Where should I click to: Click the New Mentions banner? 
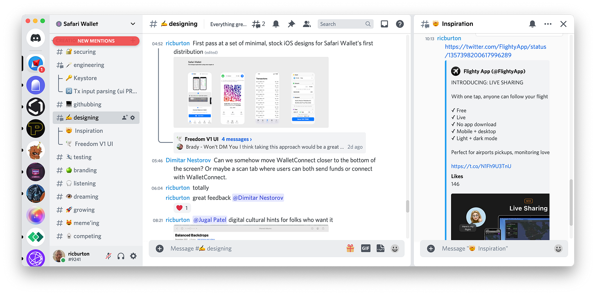(96, 41)
